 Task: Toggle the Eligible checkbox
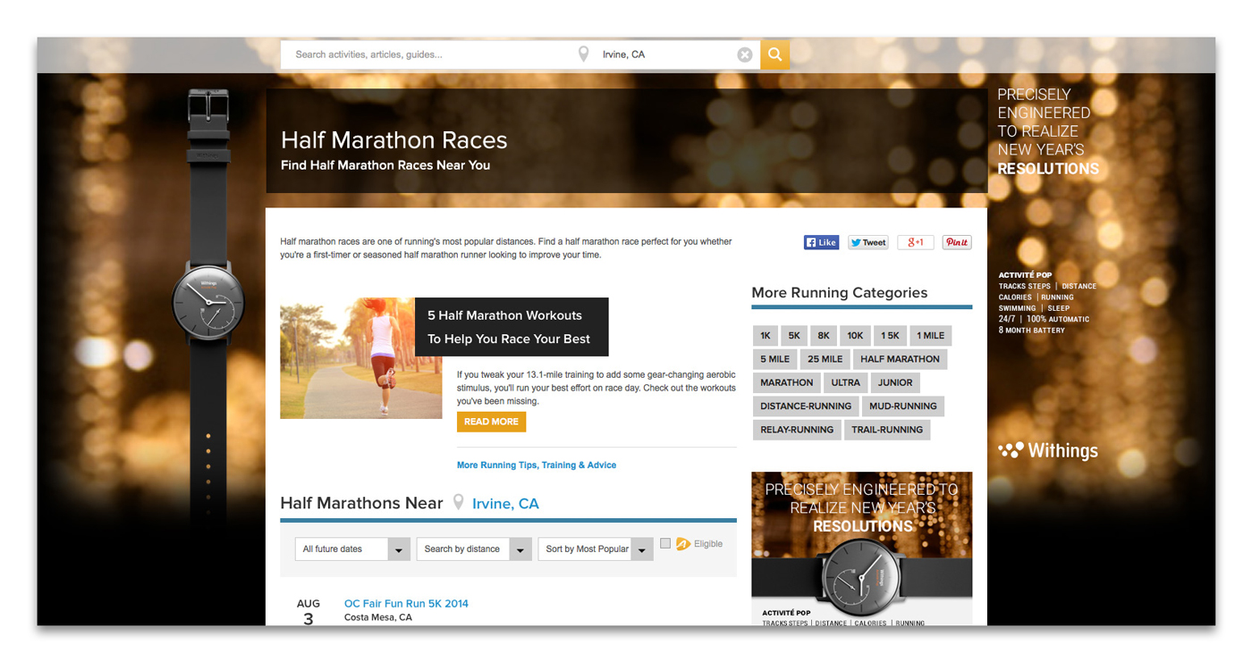pyautogui.click(x=665, y=543)
